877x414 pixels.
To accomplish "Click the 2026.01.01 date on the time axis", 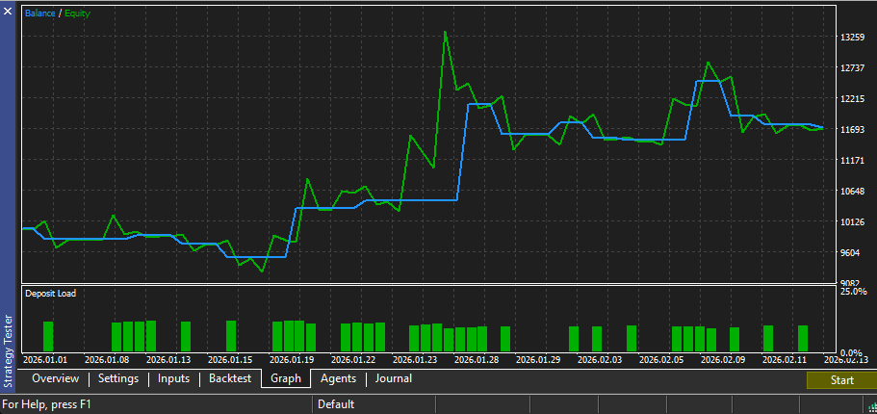I will pos(45,360).
